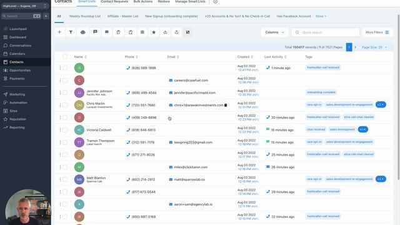Viewport: 400px width, 225px height.
Task: Open the Page Size 20 dropdown
Action: [x=374, y=47]
